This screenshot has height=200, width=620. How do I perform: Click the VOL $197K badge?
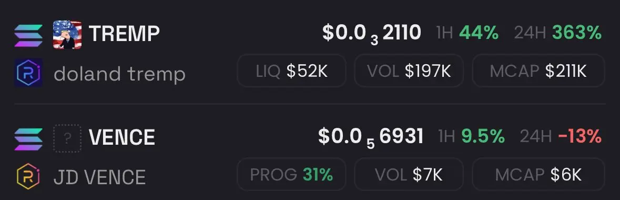[409, 71]
